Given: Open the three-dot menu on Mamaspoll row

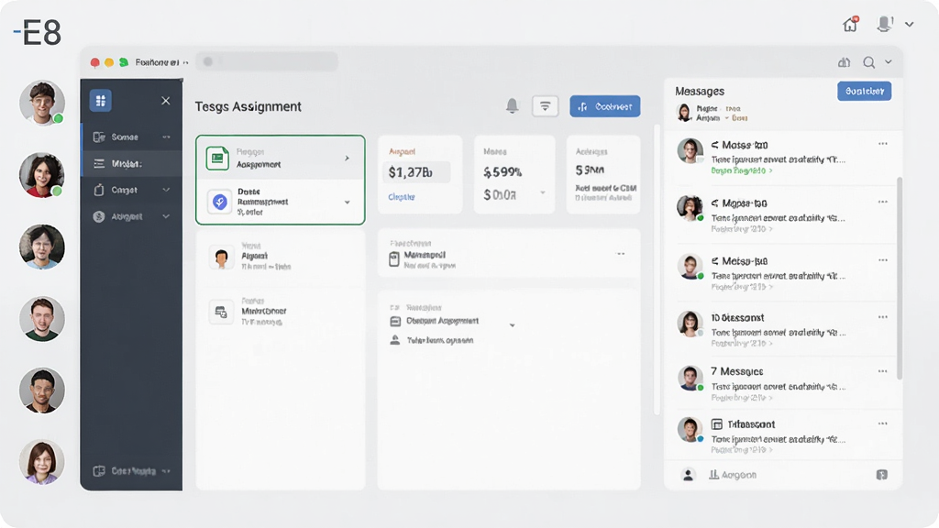Looking at the screenshot, I should [621, 254].
